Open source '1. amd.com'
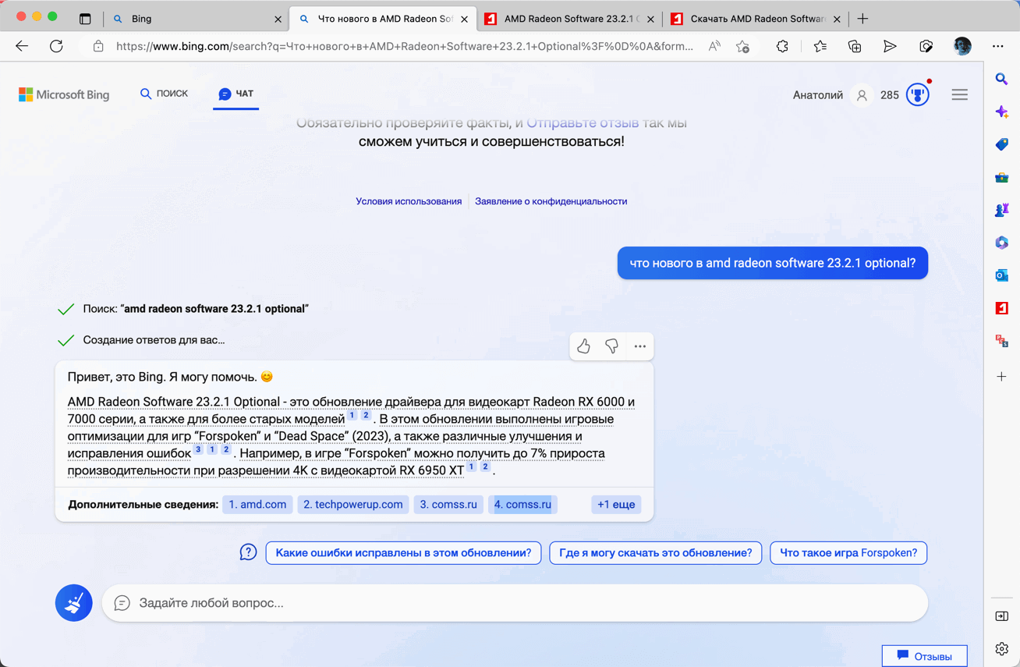The width and height of the screenshot is (1020, 667). click(x=257, y=505)
